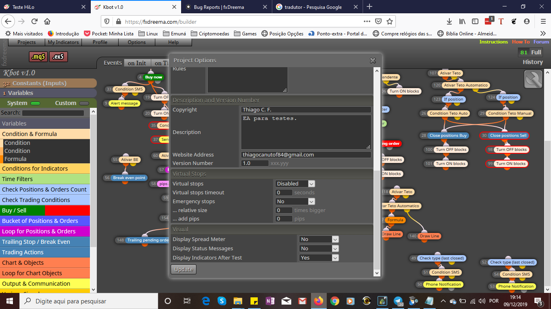Open the Emergency stops dropdown
Image resolution: width=551 pixels, height=309 pixels.
pyautogui.click(x=295, y=201)
